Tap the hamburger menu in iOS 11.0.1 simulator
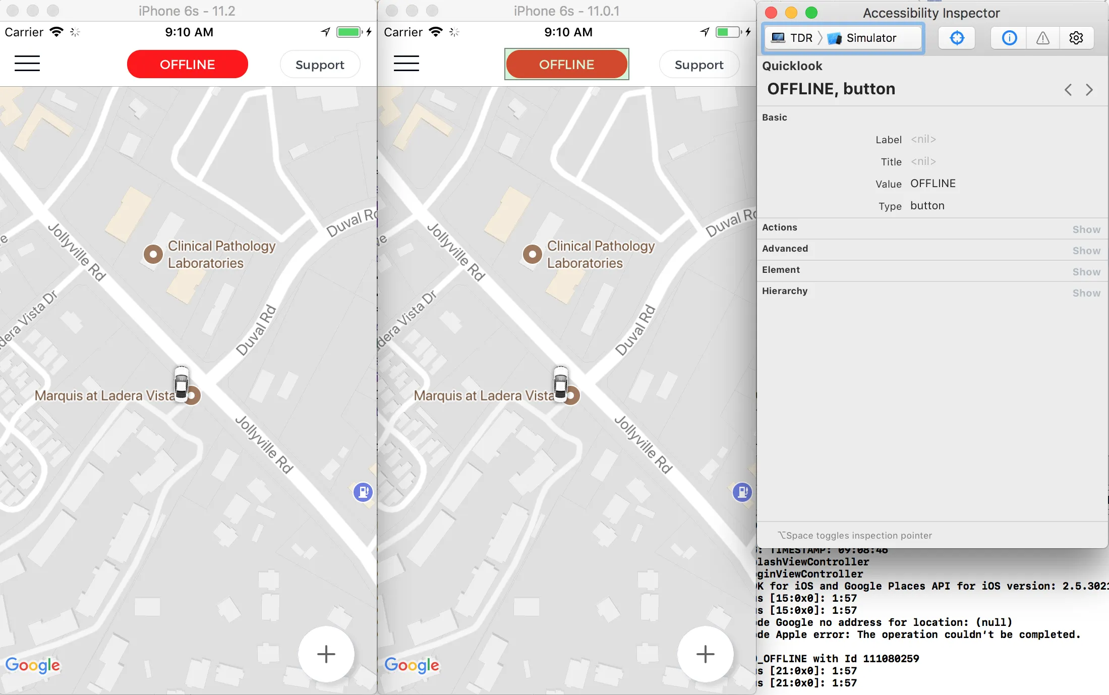 (406, 64)
